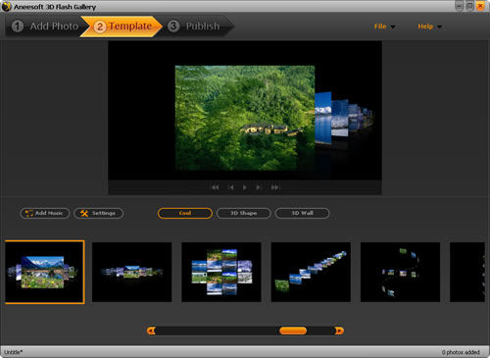This screenshot has height=358, width=490.
Task: Click the main forest photo in preview
Action: [245, 118]
